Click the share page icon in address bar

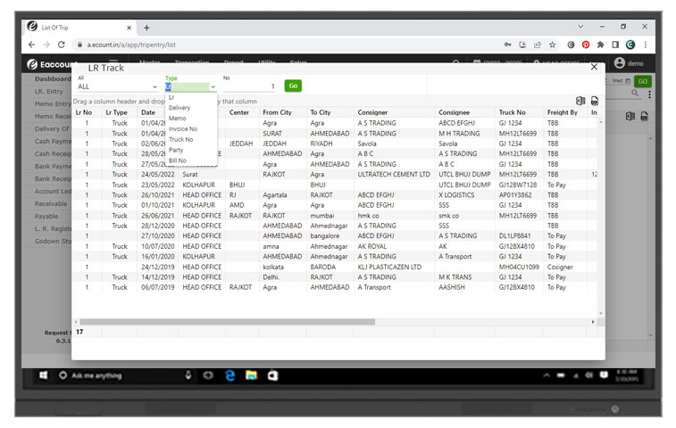coord(538,45)
